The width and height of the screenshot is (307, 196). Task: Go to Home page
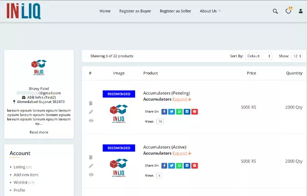click(x=105, y=11)
